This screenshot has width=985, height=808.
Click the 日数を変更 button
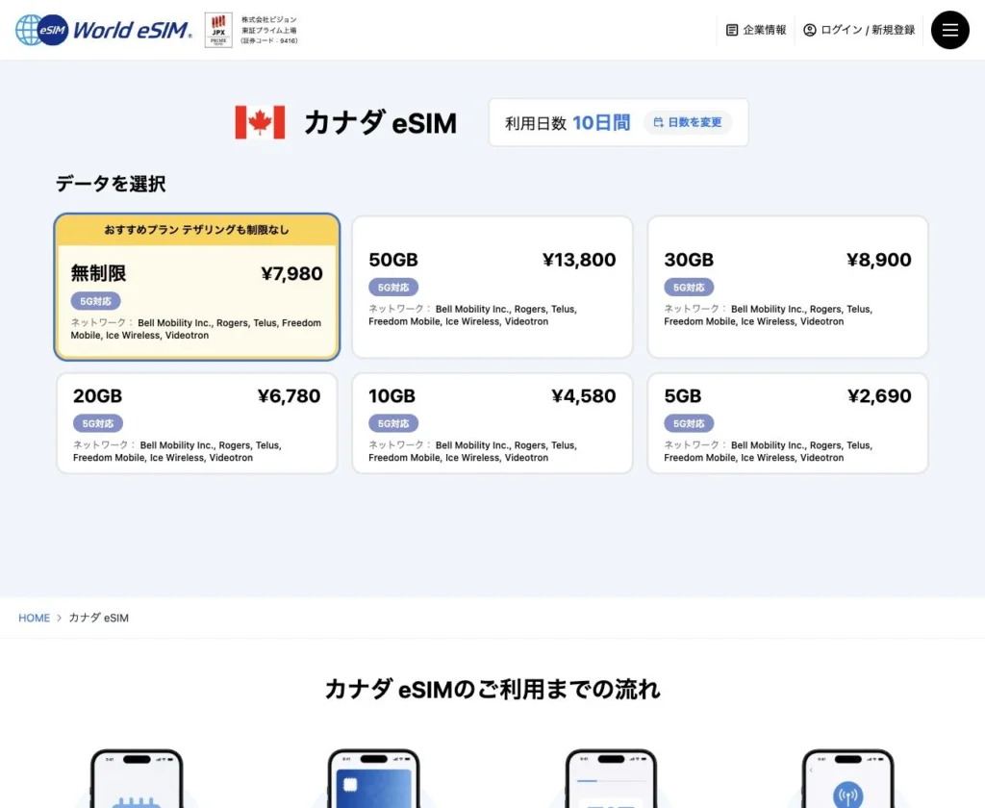(x=688, y=122)
